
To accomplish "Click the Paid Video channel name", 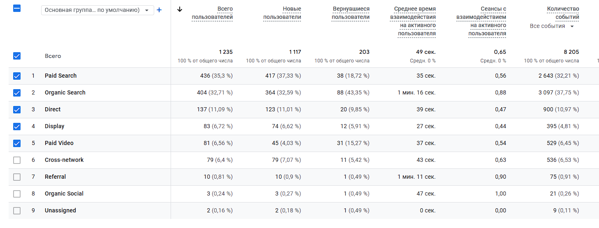I will pyautogui.click(x=59, y=143).
